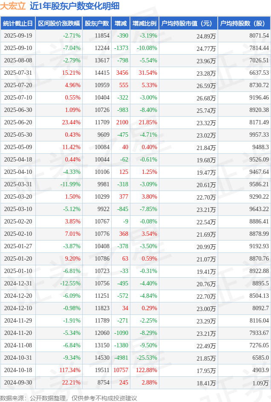Click the 2024-12-31 date cell

click(x=18, y=283)
